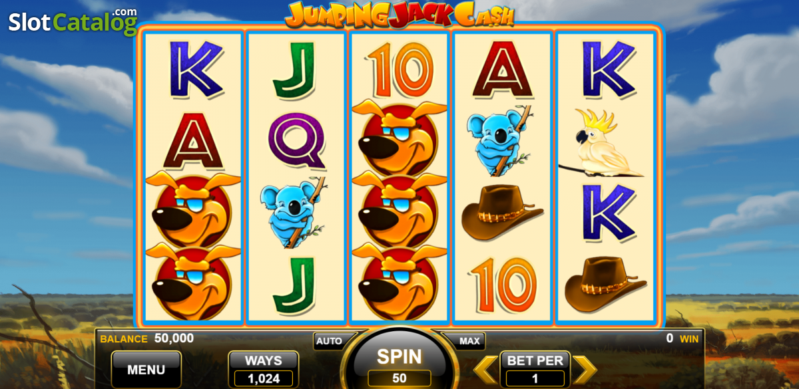Open the MENU button

tap(146, 369)
